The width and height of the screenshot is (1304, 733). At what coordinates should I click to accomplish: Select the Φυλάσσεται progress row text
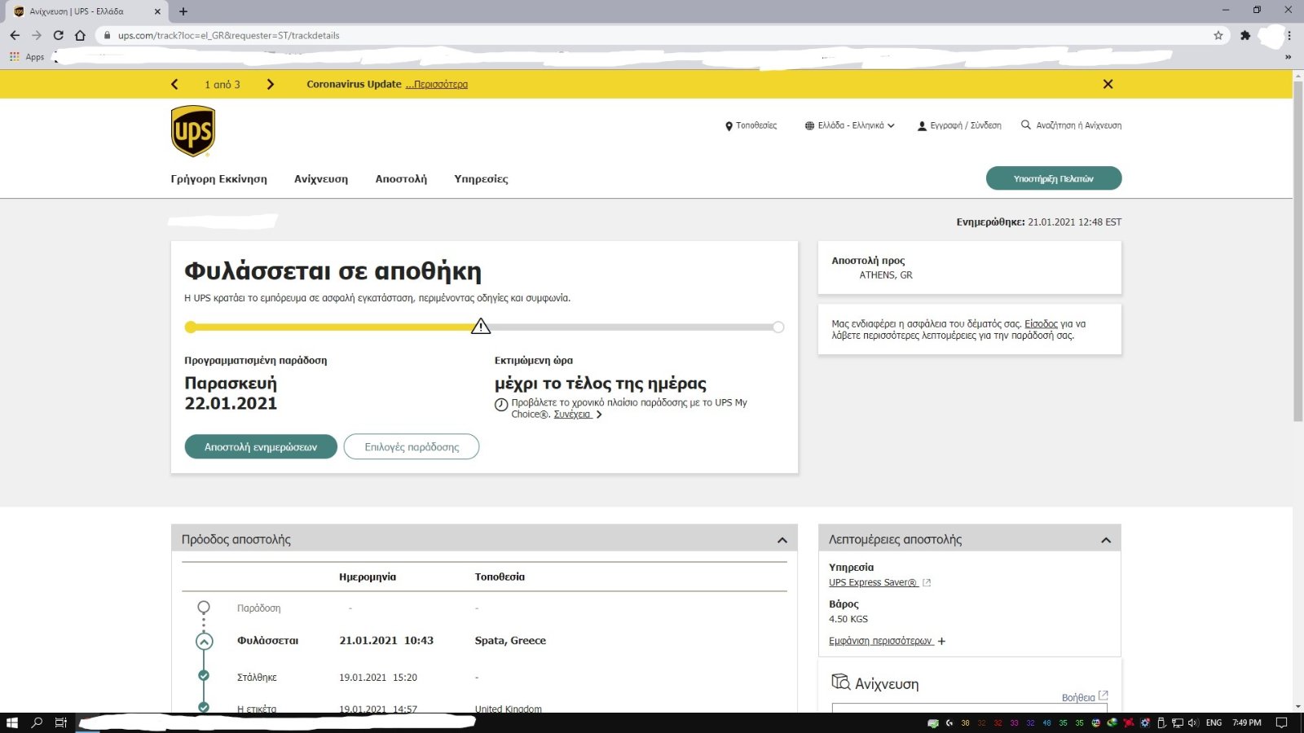click(267, 641)
